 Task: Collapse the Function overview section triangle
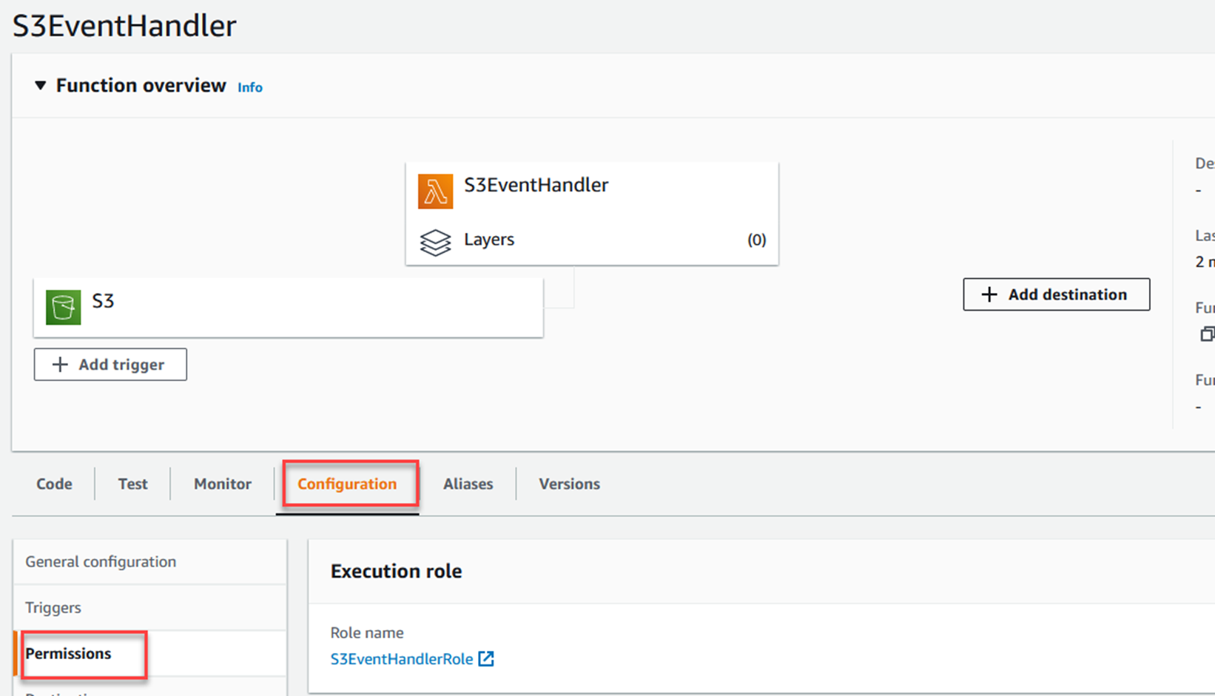pyautogui.click(x=41, y=86)
